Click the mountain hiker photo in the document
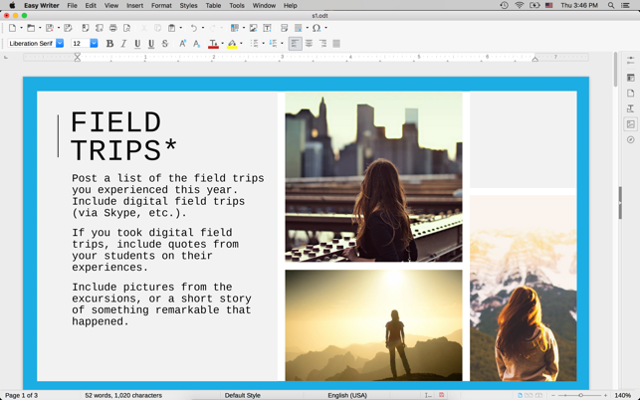This screenshot has width=640, height=400. [x=373, y=324]
